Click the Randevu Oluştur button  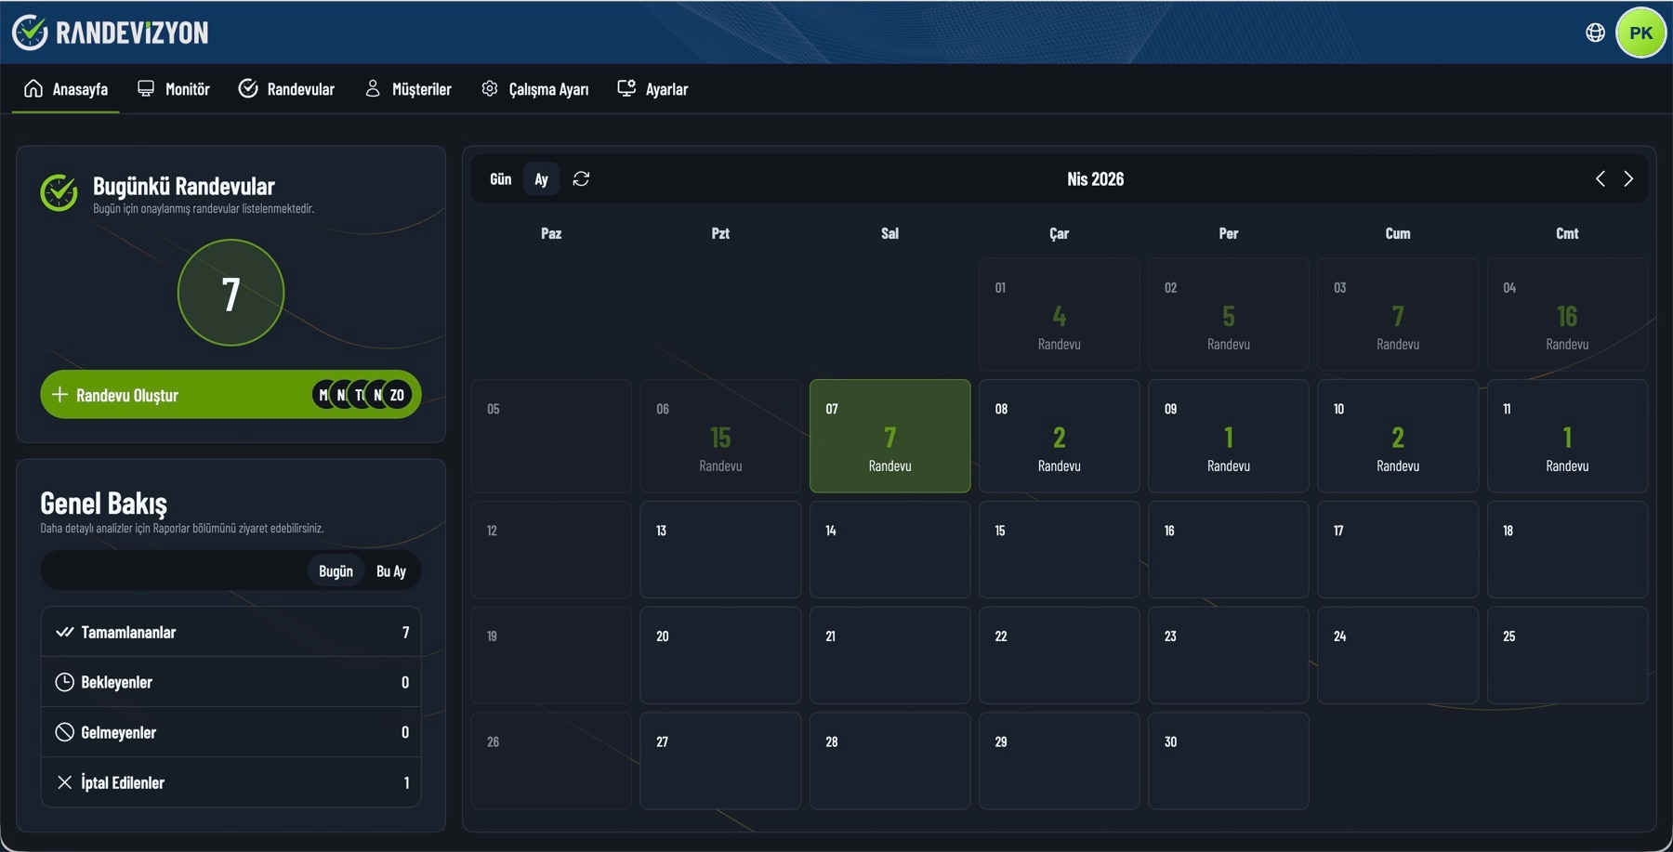231,394
